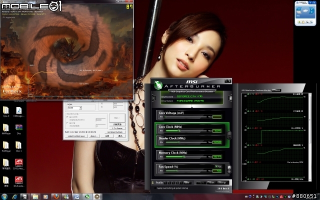Click the Fan Speed value field
The image size is (320, 200).
click(x=217, y=170)
